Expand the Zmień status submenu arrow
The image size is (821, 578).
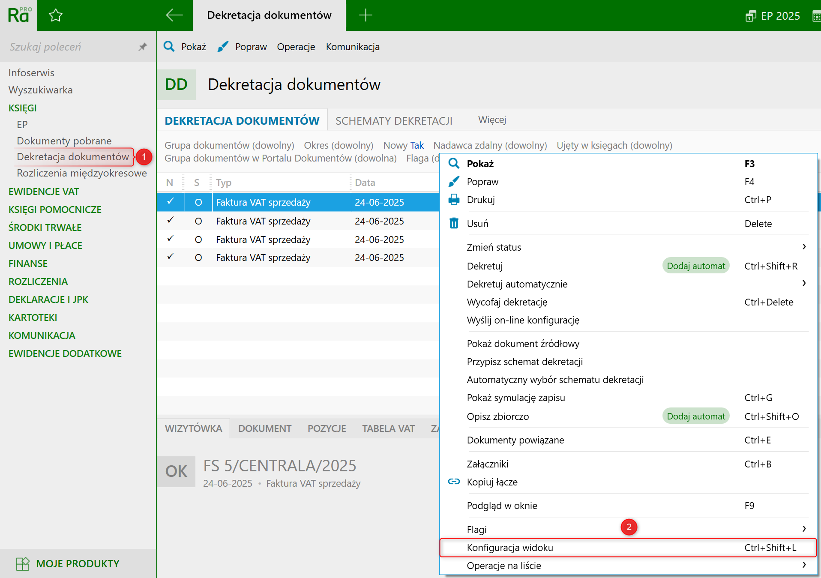click(804, 247)
